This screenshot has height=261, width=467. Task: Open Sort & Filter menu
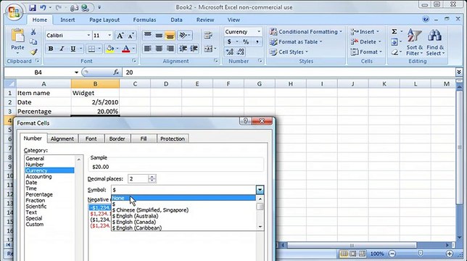414,42
